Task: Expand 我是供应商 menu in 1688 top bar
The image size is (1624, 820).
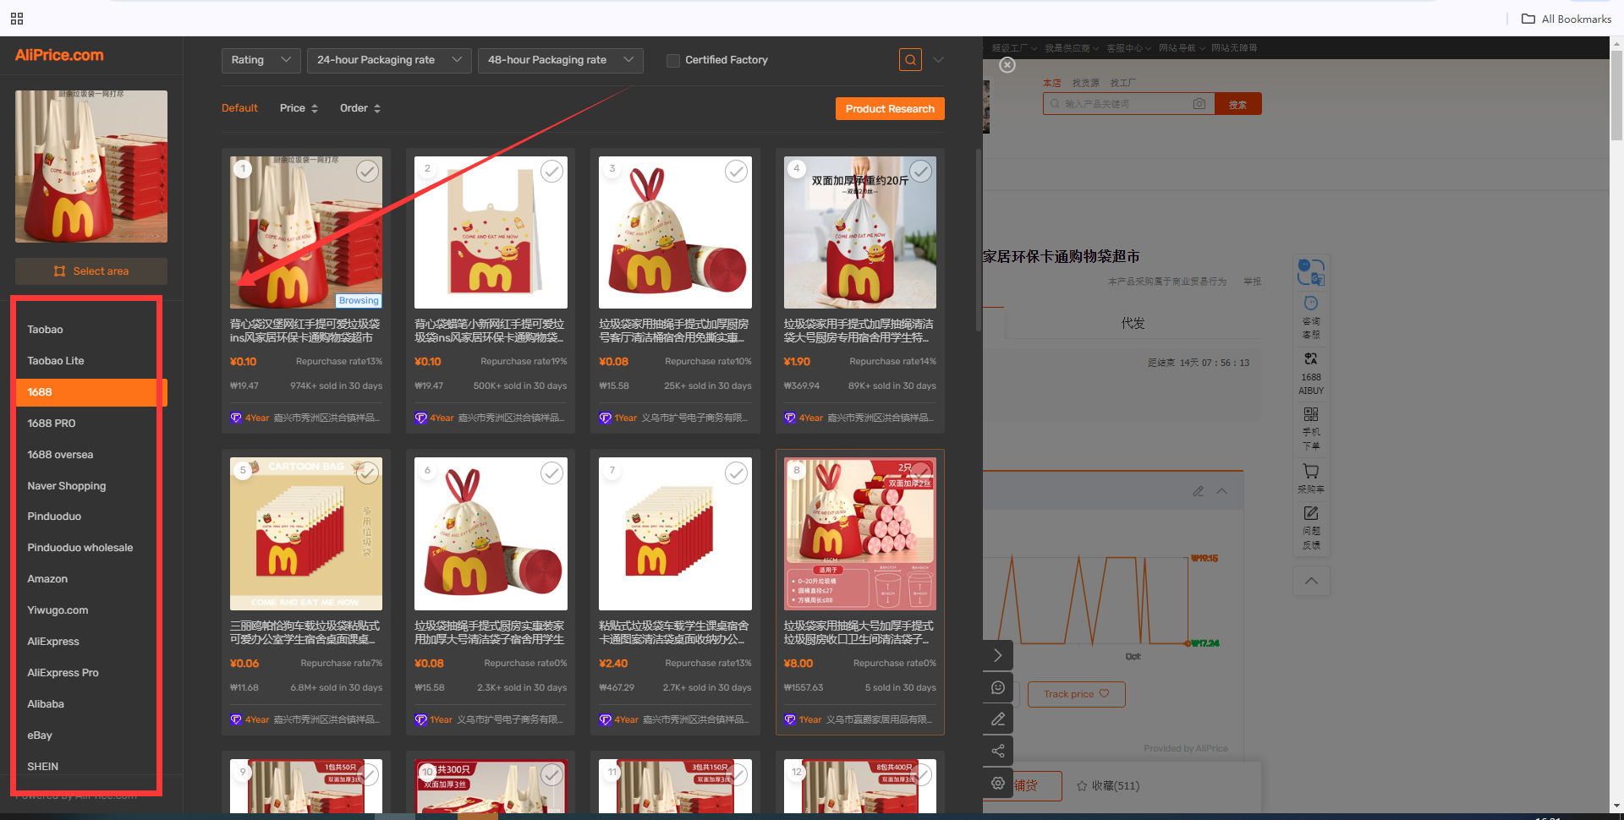Action: pyautogui.click(x=1072, y=48)
